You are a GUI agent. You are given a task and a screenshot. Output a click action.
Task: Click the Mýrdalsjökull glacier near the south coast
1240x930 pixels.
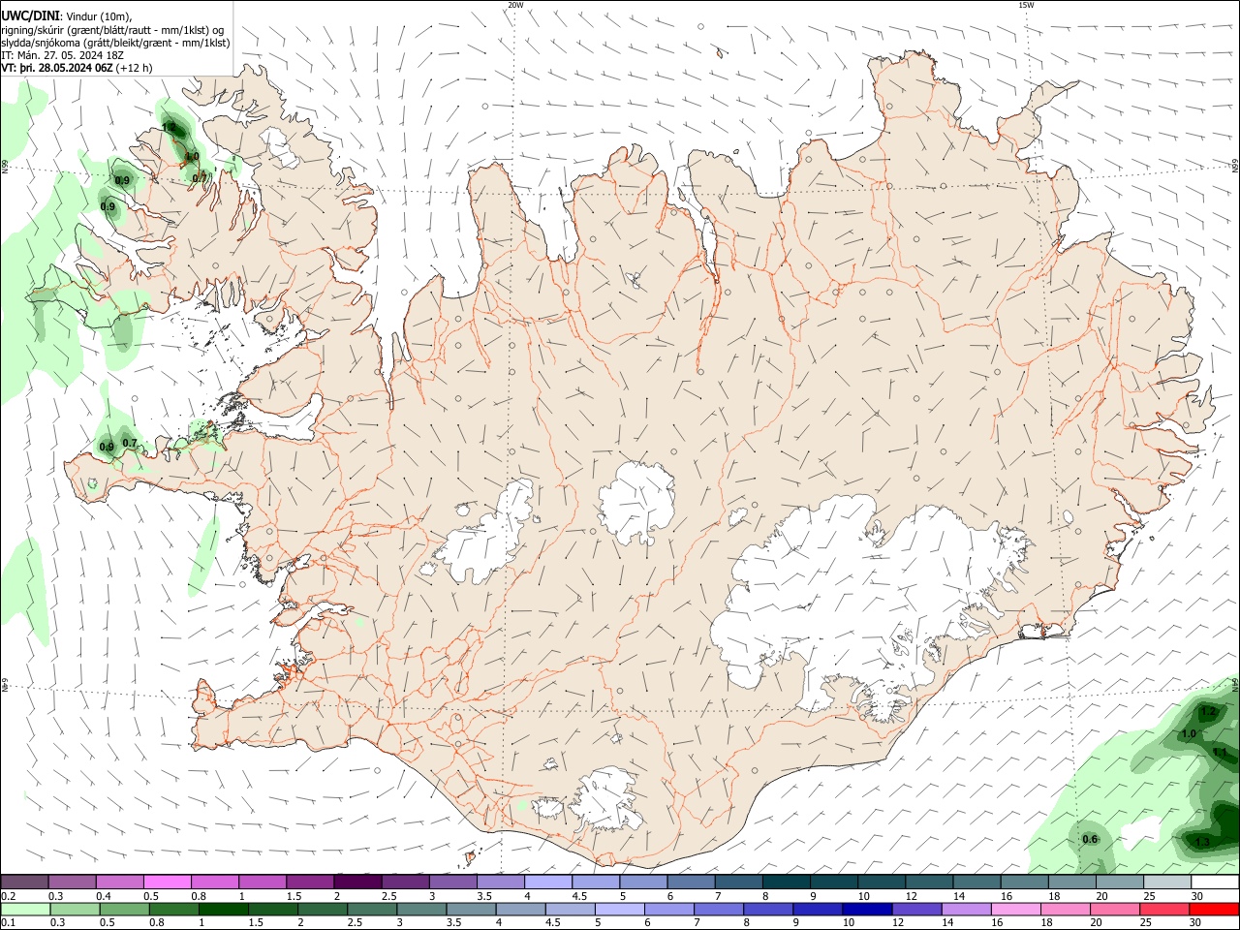[x=605, y=800]
